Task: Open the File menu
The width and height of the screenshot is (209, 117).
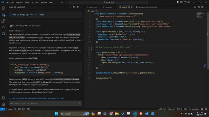Action: [x=7, y=2]
